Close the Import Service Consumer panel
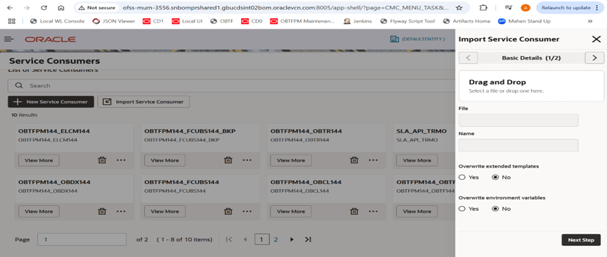Viewport: 607px width, 257px height. click(x=596, y=39)
